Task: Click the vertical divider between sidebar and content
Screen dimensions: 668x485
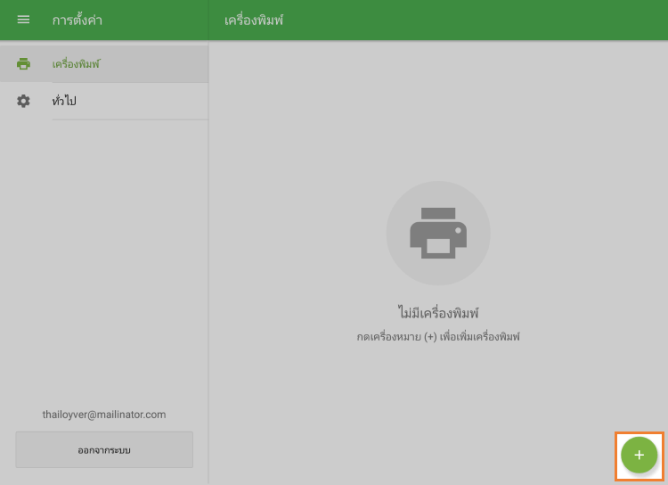Action: click(x=208, y=267)
